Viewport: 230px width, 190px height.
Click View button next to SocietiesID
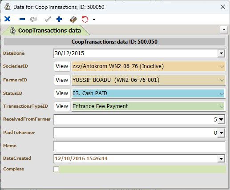click(62, 66)
